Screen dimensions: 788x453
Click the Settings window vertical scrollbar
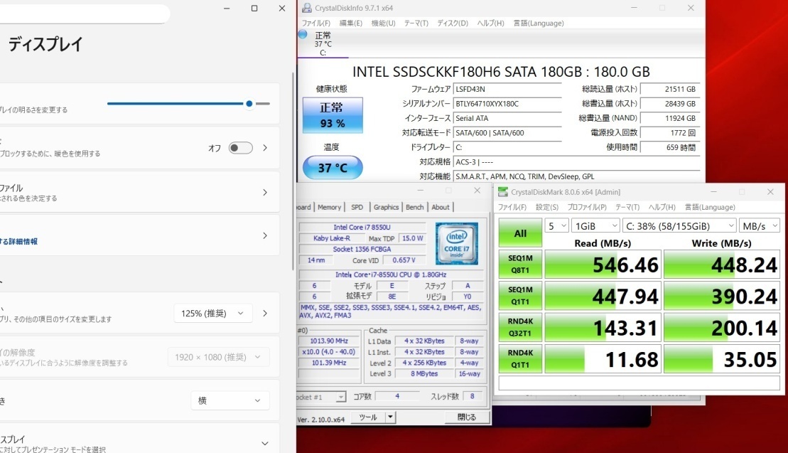point(293,171)
